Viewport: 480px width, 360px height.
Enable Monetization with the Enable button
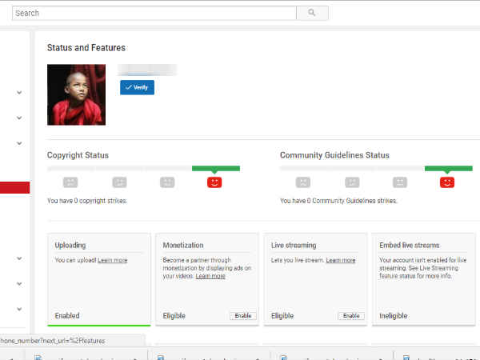pyautogui.click(x=243, y=316)
